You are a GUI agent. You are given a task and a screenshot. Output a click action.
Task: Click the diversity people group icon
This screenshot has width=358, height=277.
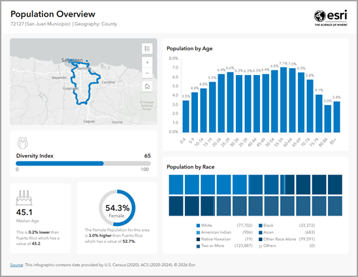(x=23, y=143)
